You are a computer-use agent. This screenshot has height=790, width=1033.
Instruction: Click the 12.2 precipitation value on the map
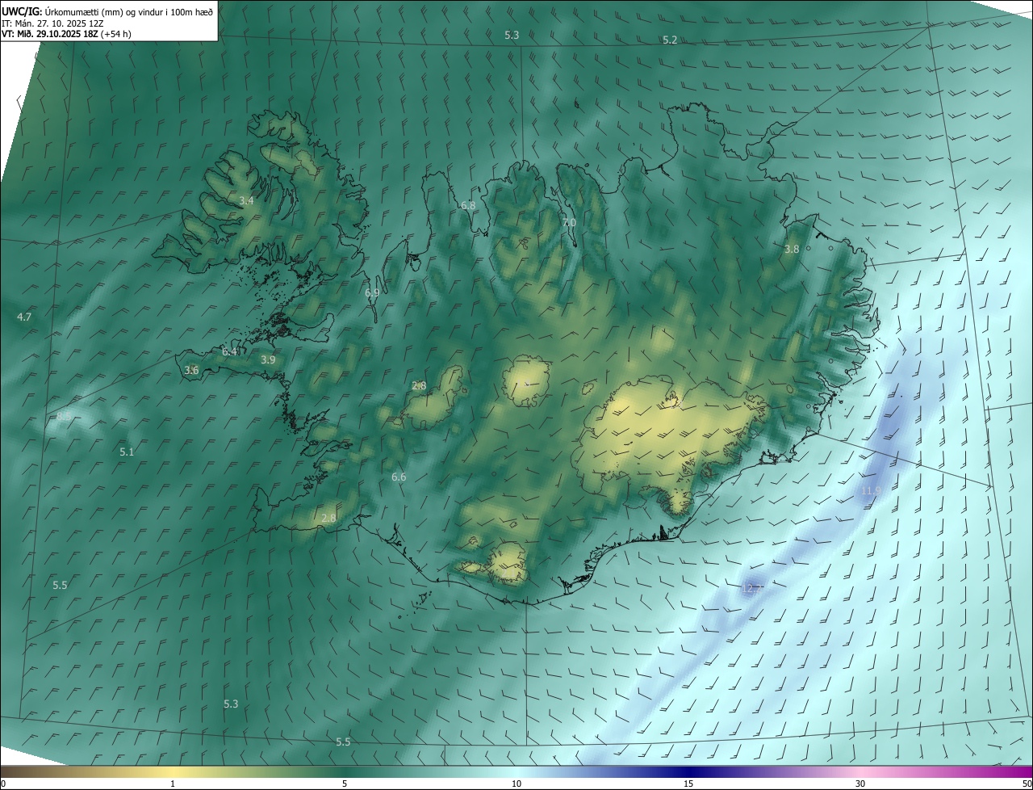click(x=751, y=589)
